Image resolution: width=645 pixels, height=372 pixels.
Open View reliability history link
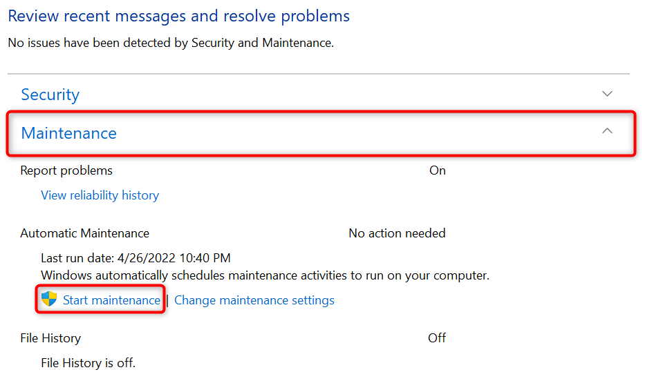pyautogui.click(x=100, y=195)
